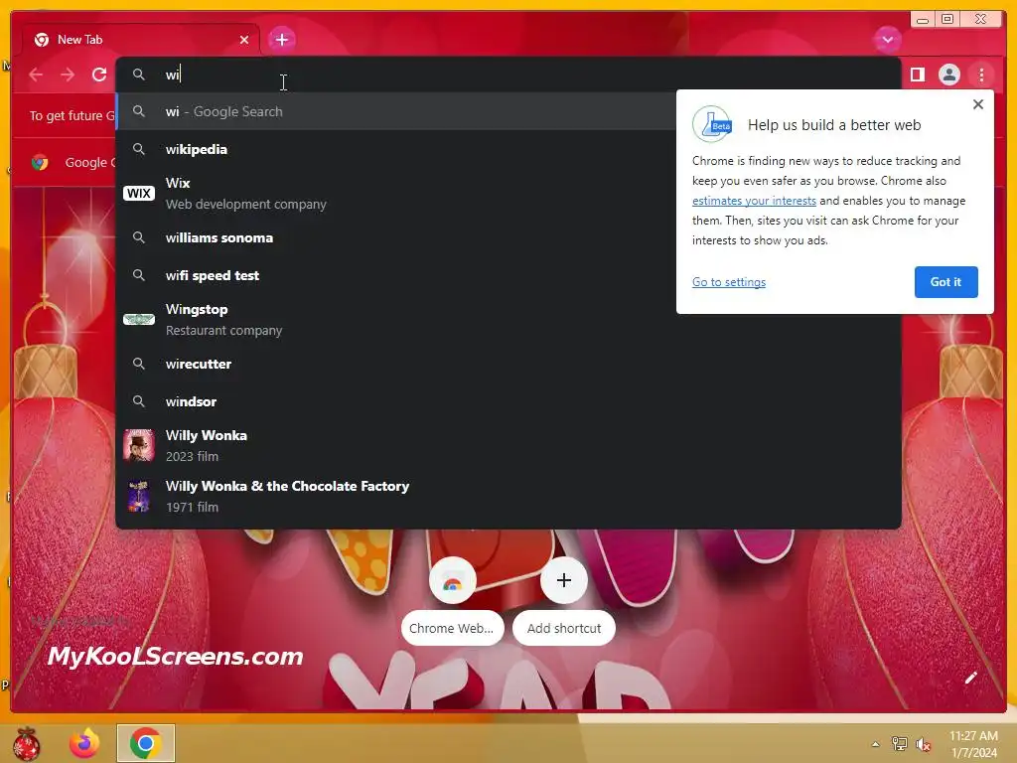Click the search icon beside wirecutter
1017x763 pixels.
click(x=139, y=364)
